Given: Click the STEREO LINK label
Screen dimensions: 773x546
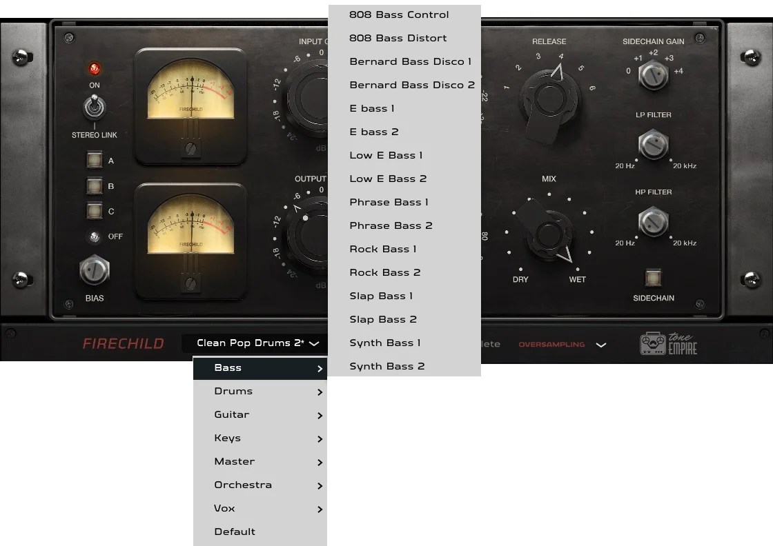Looking at the screenshot, I should pyautogui.click(x=94, y=135).
